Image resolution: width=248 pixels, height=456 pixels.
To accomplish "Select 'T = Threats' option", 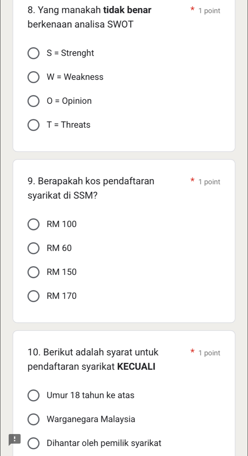I will [x=34, y=125].
